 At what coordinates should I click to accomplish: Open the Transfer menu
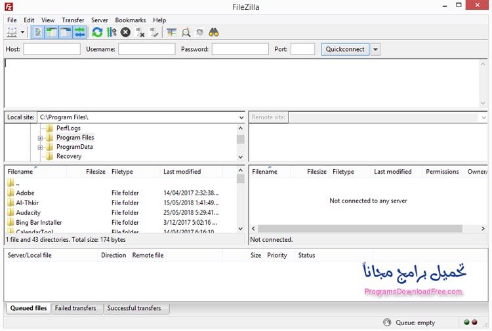(73, 20)
